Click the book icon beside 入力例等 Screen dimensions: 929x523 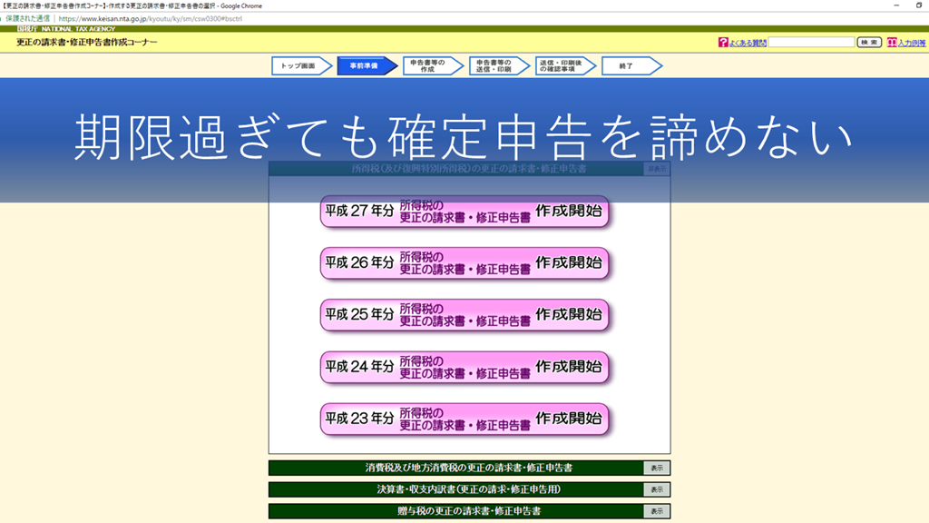892,43
